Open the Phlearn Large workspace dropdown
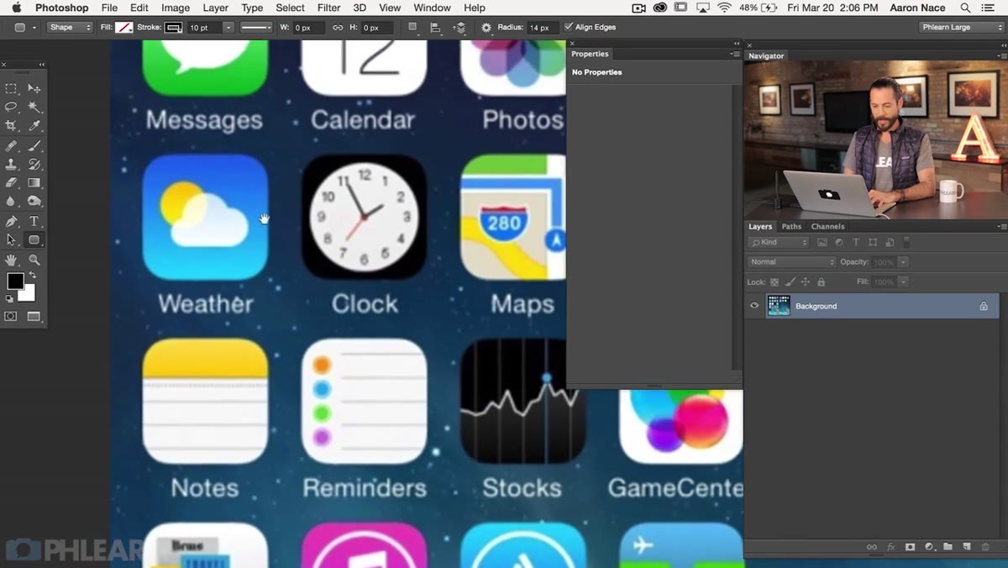Viewport: 1008px width, 568px height. 961,27
